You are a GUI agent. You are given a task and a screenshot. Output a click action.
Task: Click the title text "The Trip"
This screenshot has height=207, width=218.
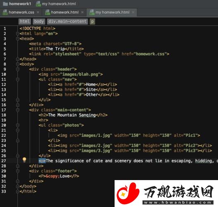point(55,49)
